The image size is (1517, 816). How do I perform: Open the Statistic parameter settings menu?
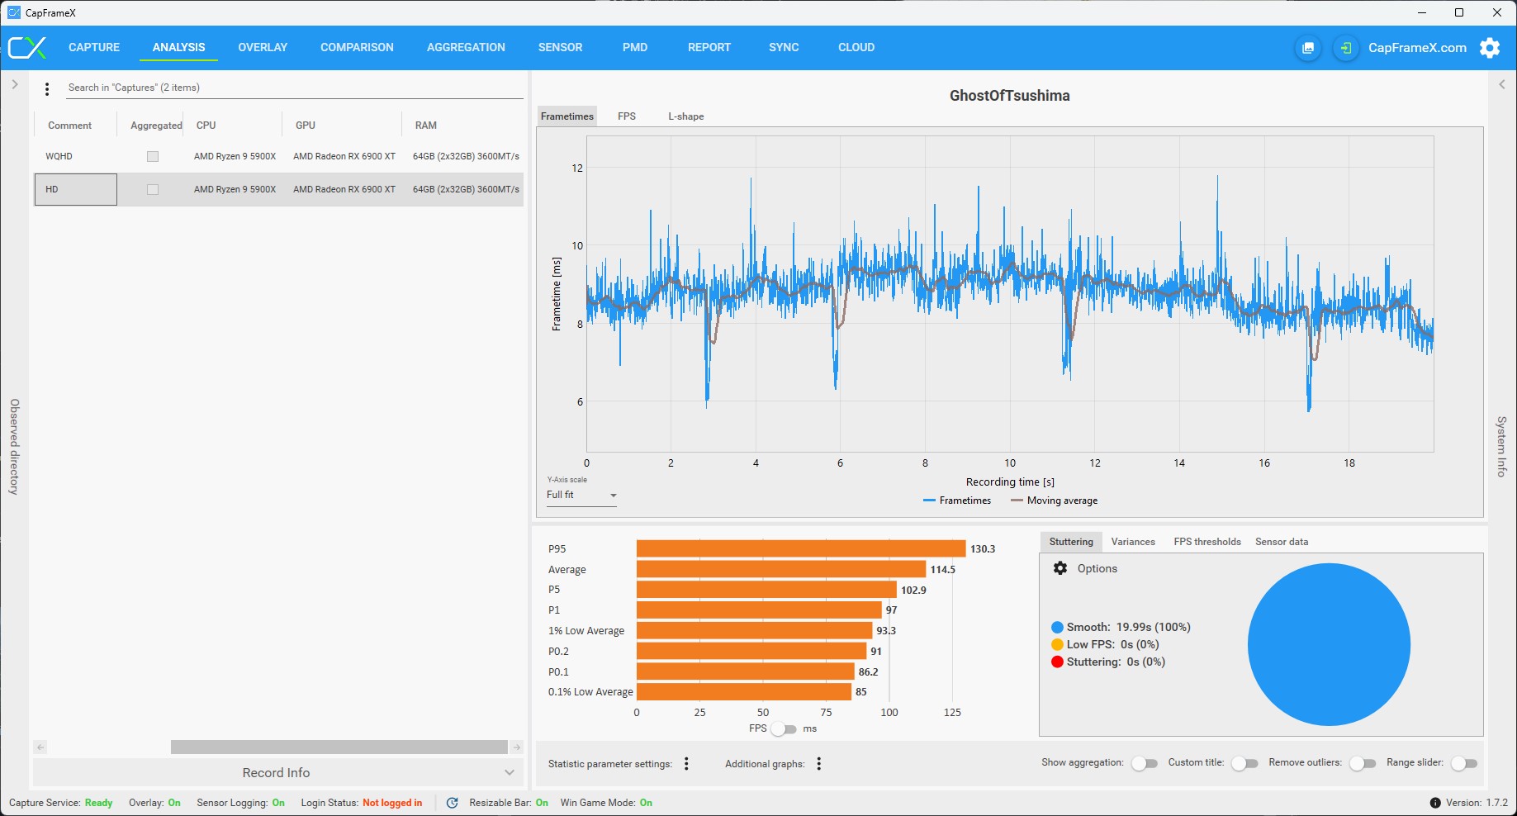686,764
